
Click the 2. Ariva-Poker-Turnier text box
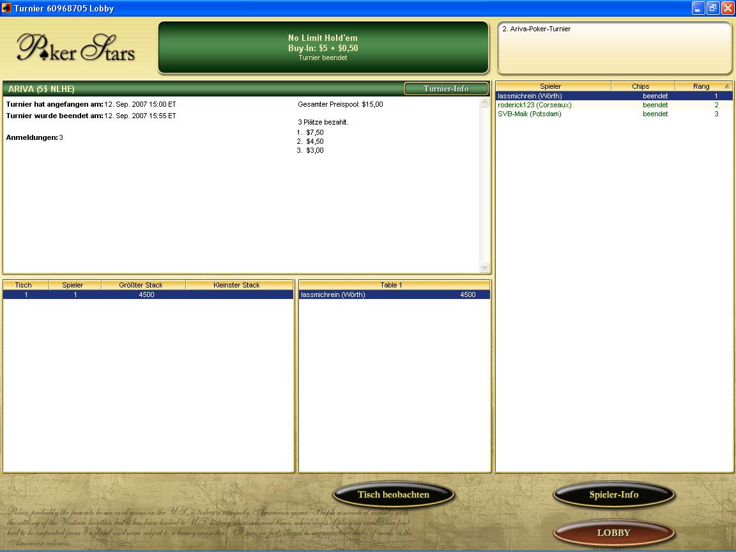615,47
